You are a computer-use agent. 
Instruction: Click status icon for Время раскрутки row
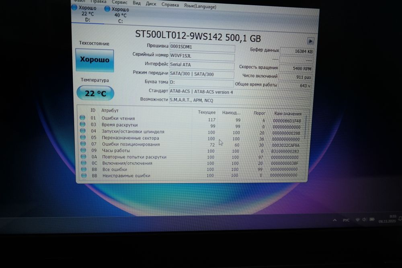tap(82, 124)
